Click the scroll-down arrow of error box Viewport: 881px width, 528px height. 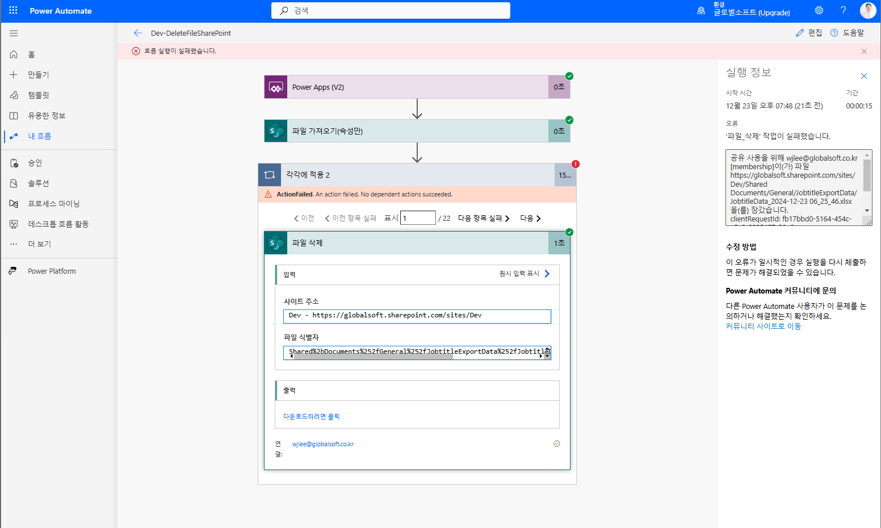click(x=867, y=211)
